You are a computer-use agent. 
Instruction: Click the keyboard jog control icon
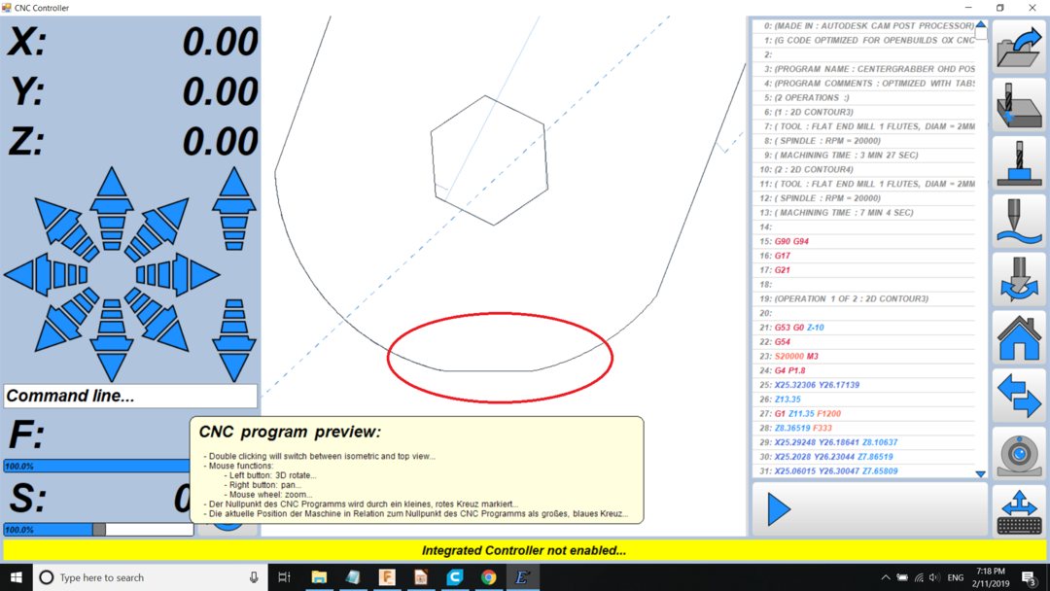click(1019, 511)
